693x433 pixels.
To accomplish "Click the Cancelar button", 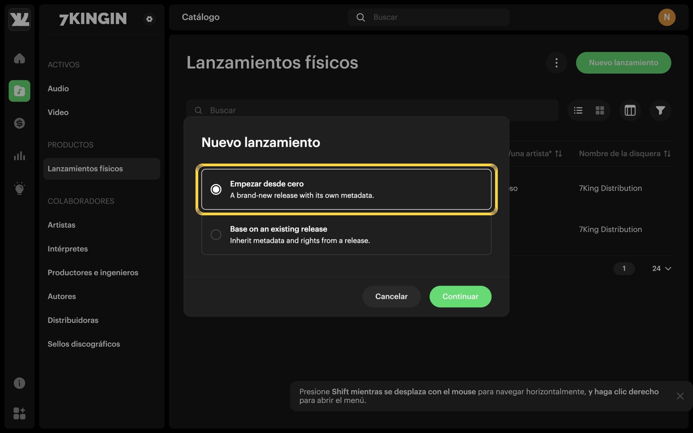I will [391, 296].
